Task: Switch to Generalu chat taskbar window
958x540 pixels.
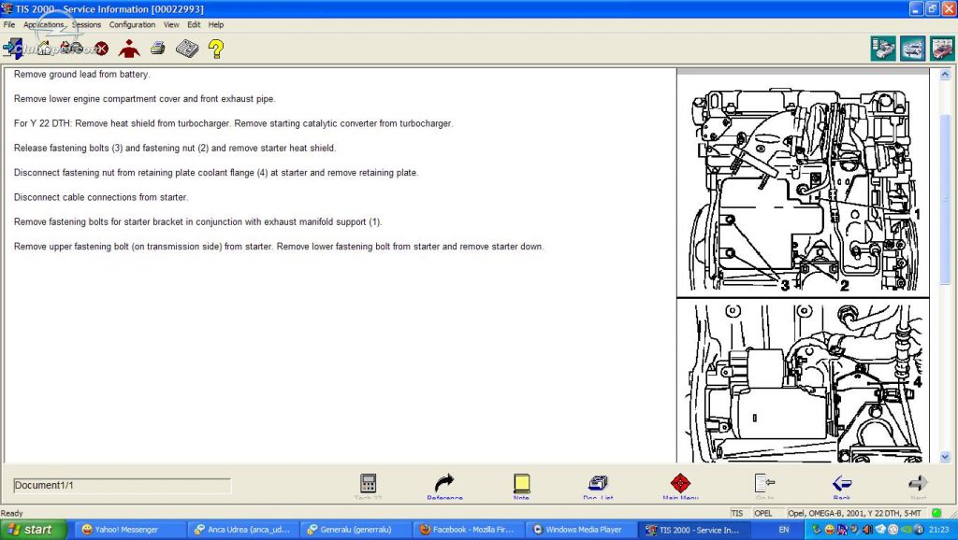Action: pos(356,530)
